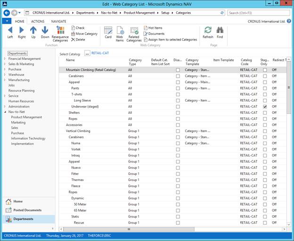
Task: Switch to the ACTIONS ribbon tab
Action: pyautogui.click(x=38, y=21)
